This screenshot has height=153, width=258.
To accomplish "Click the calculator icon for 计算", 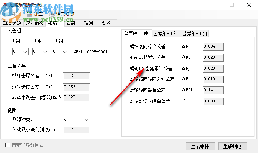I will 29,15.
